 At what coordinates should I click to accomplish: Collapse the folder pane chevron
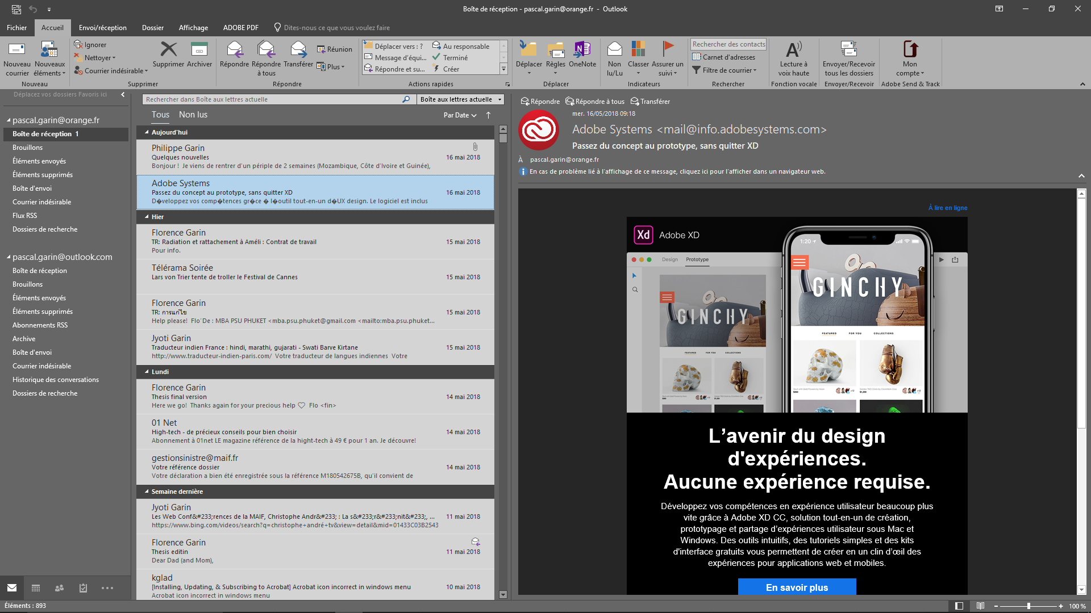point(123,95)
